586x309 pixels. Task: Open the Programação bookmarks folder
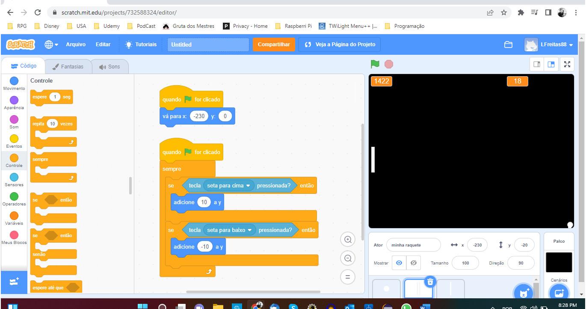[405, 26]
